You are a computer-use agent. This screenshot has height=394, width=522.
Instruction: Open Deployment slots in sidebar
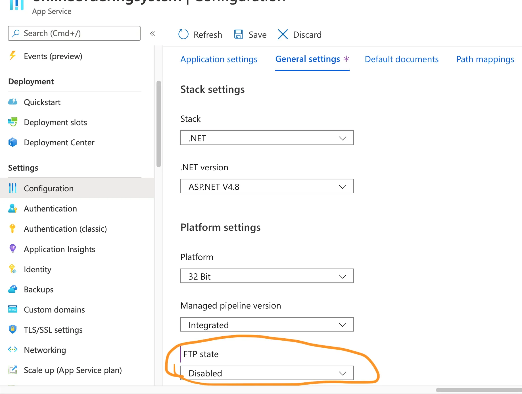(x=55, y=122)
